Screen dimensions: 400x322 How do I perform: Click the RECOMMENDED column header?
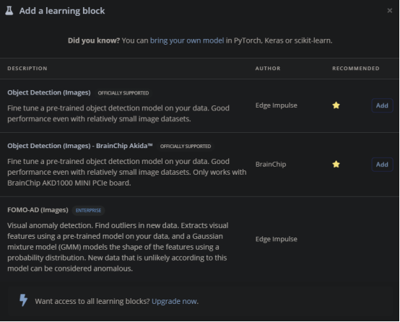[356, 69]
